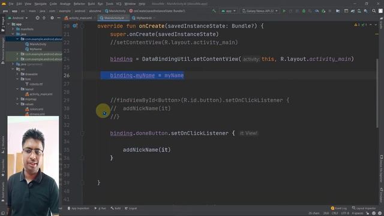Screen dimensions: 384x216
Task: Open MainActivity in project tree
Action: (x=36, y=44)
